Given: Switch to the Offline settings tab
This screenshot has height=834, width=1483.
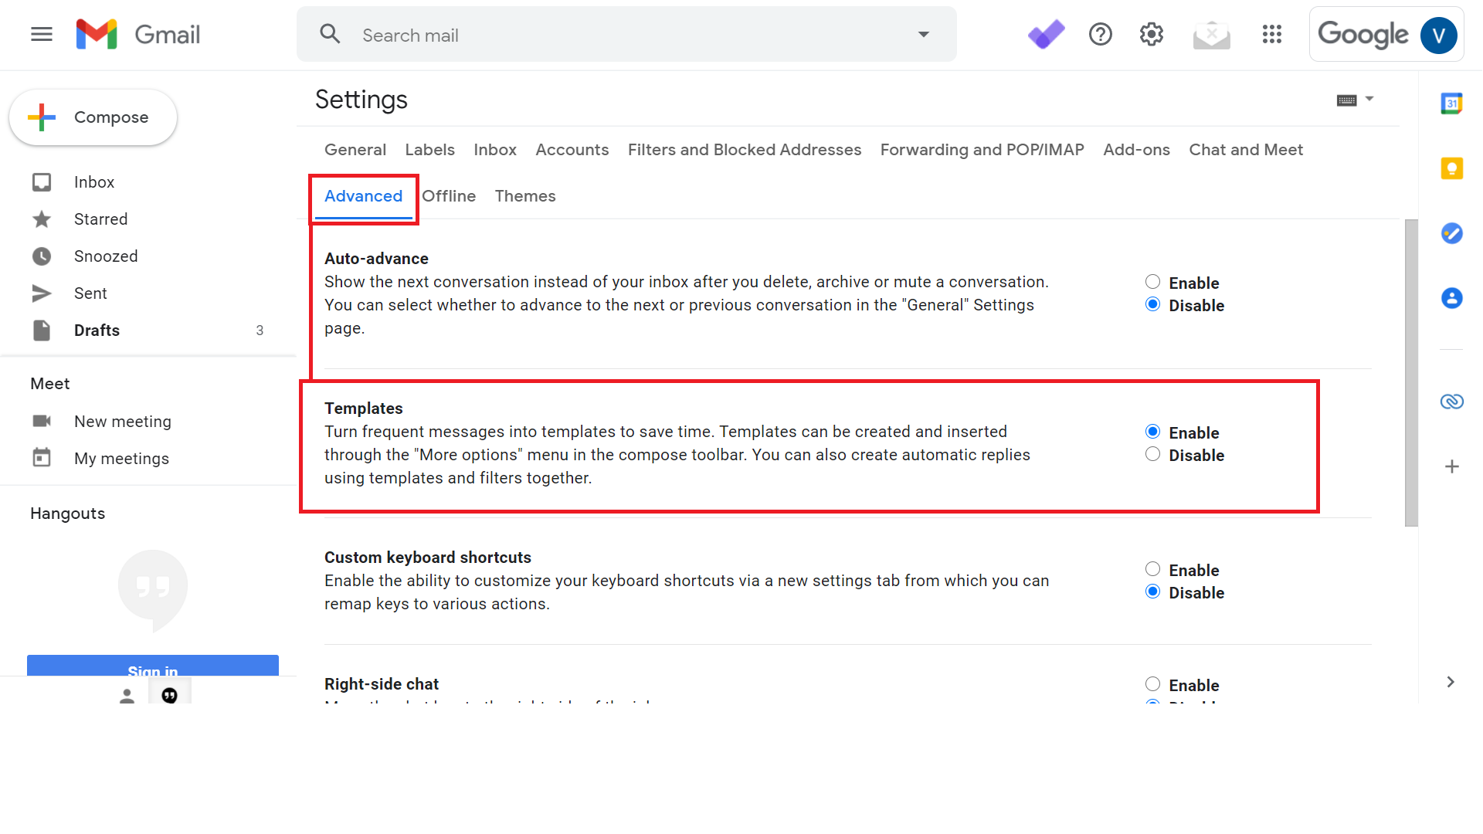Looking at the screenshot, I should 450,195.
